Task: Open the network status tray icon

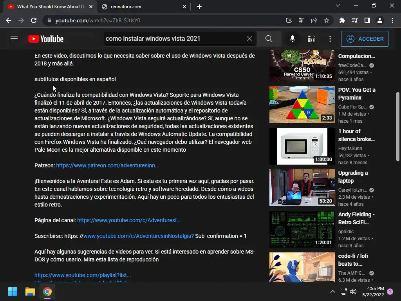Action: coord(344,292)
